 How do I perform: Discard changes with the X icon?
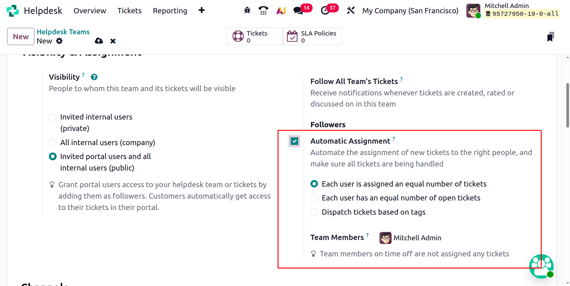point(113,41)
